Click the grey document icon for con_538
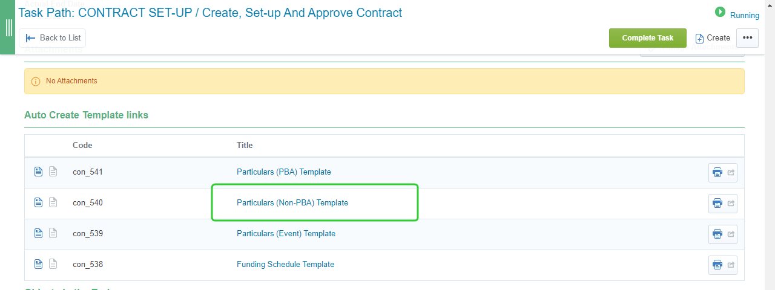Image resolution: width=775 pixels, height=290 pixels. (x=53, y=264)
